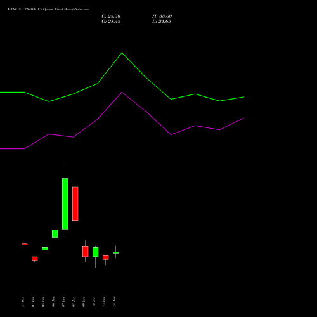Image resolution: width=317 pixels, height=317 pixels.
Task: Select the open value O: 28.45
Action: [111, 22]
